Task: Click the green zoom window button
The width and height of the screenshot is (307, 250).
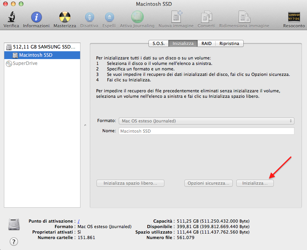Action: [21, 4]
